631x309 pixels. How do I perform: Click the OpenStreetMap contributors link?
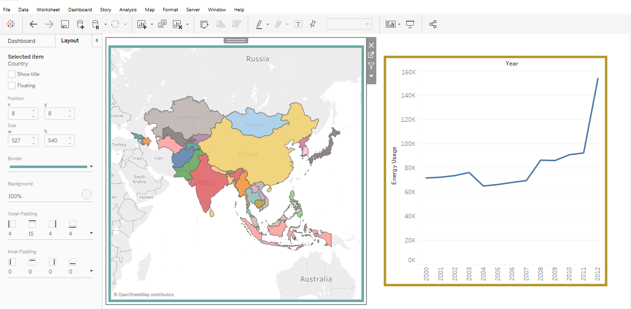pyautogui.click(x=143, y=295)
